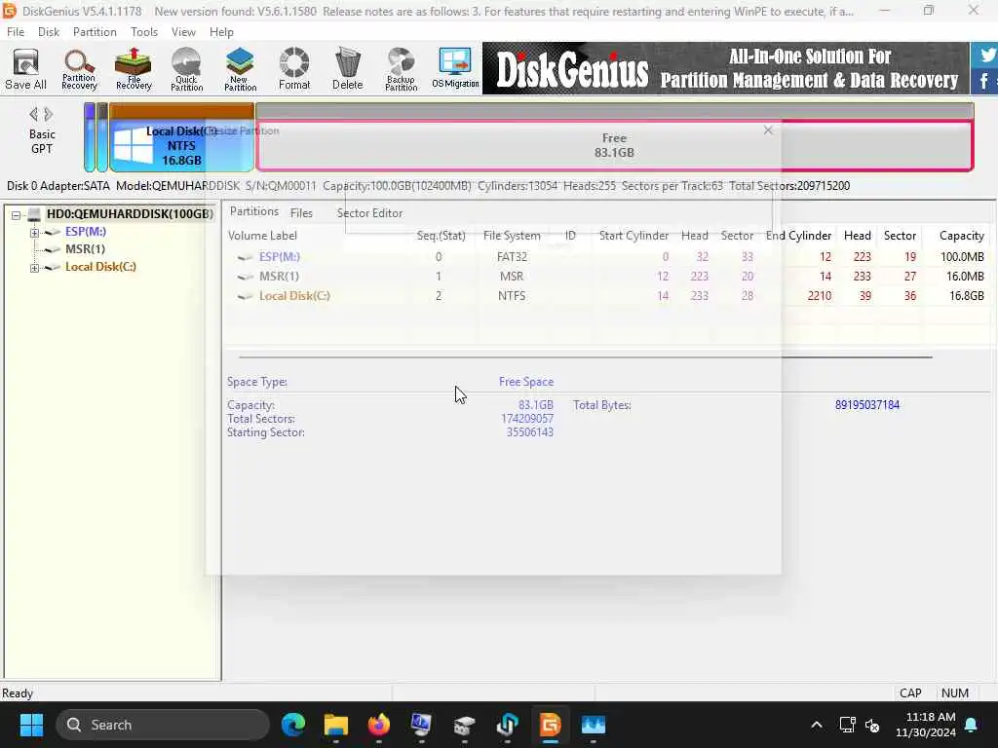
Task: Click the Save All toolbar icon
Action: point(25,69)
